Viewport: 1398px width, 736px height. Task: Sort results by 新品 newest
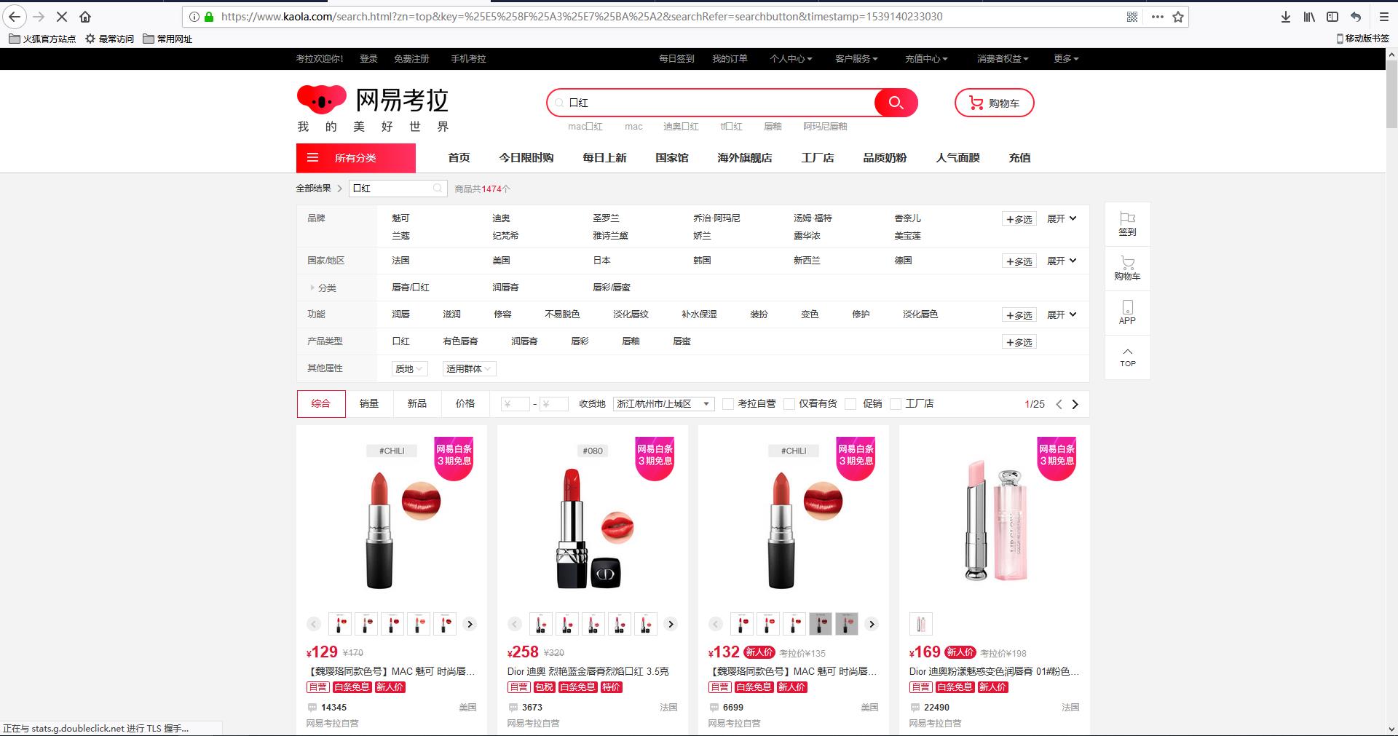[x=417, y=404]
